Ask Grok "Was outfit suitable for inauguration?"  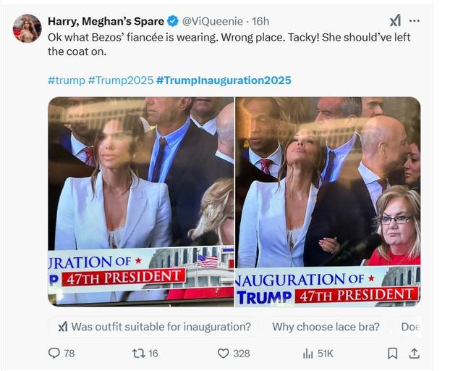tap(154, 327)
